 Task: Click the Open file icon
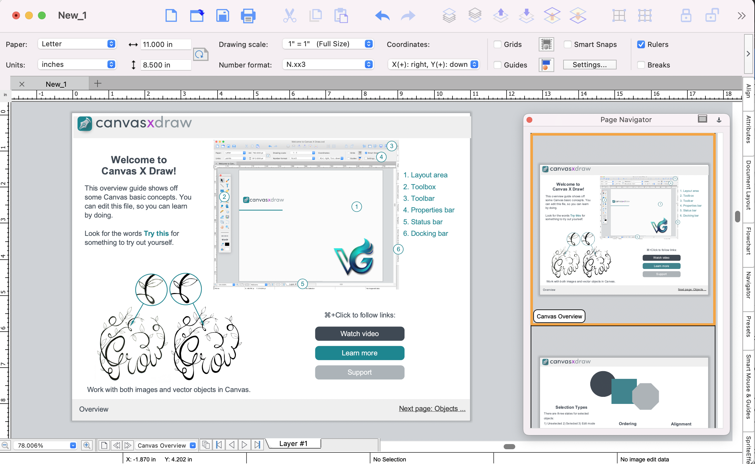pyautogui.click(x=197, y=15)
